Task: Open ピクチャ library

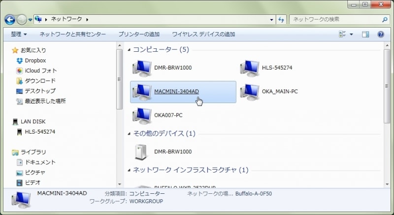Action: [x=35, y=172]
